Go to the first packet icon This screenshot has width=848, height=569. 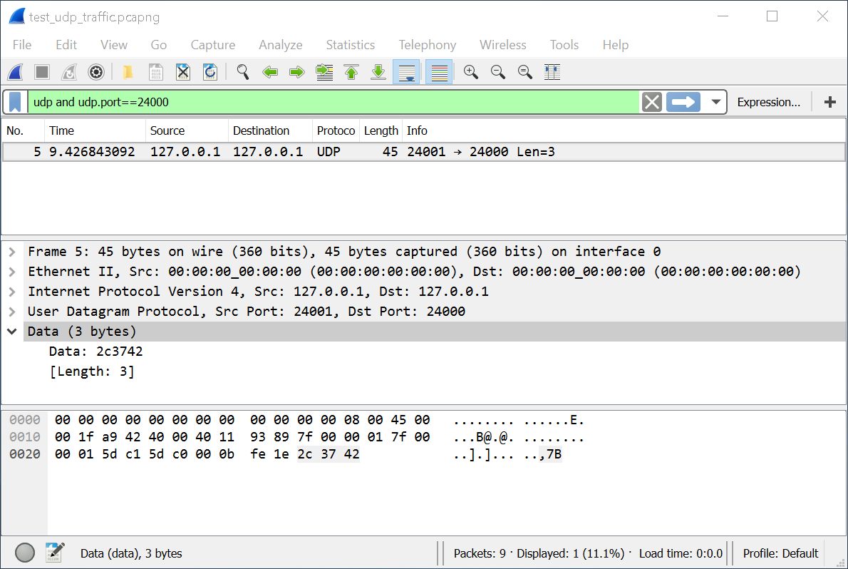pos(351,72)
